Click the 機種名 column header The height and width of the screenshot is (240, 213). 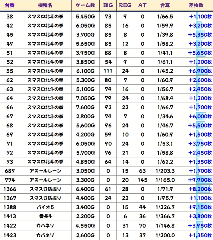45,5
